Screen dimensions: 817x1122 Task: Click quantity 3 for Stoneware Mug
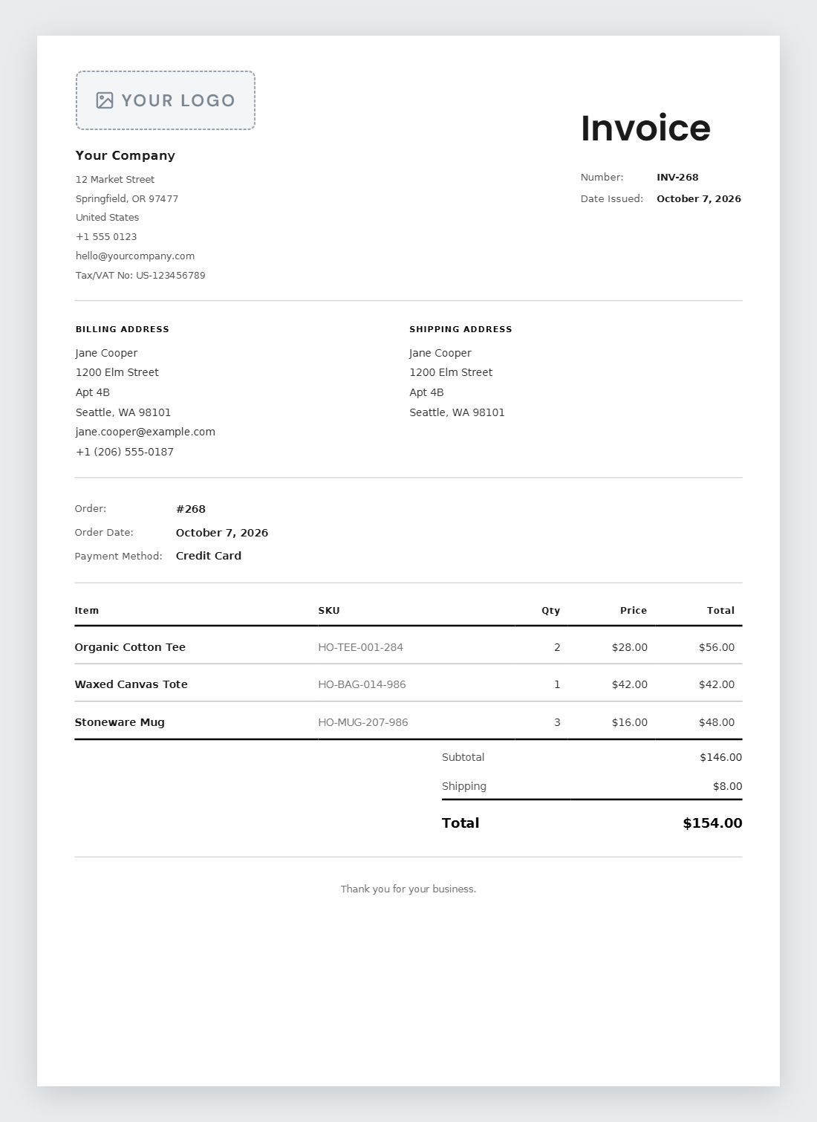[x=557, y=722]
